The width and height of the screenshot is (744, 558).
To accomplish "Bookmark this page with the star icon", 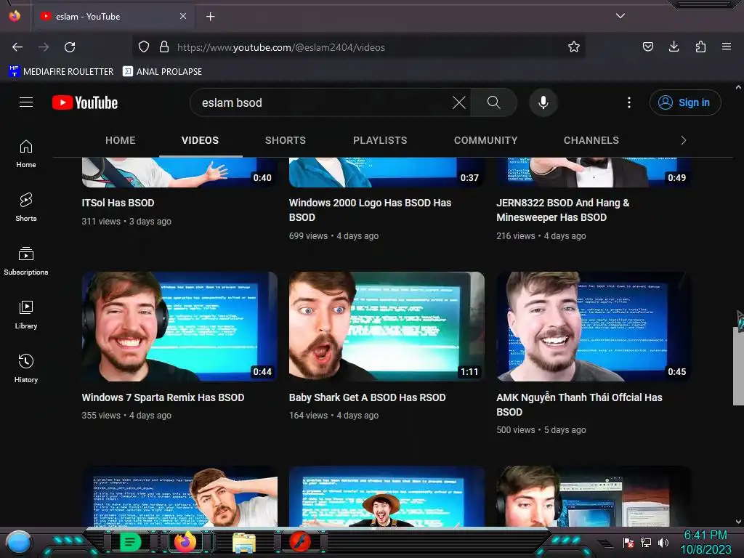I will (574, 47).
